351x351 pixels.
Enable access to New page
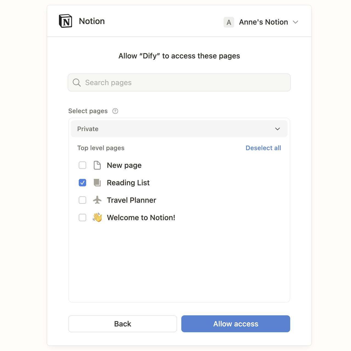pyautogui.click(x=82, y=165)
